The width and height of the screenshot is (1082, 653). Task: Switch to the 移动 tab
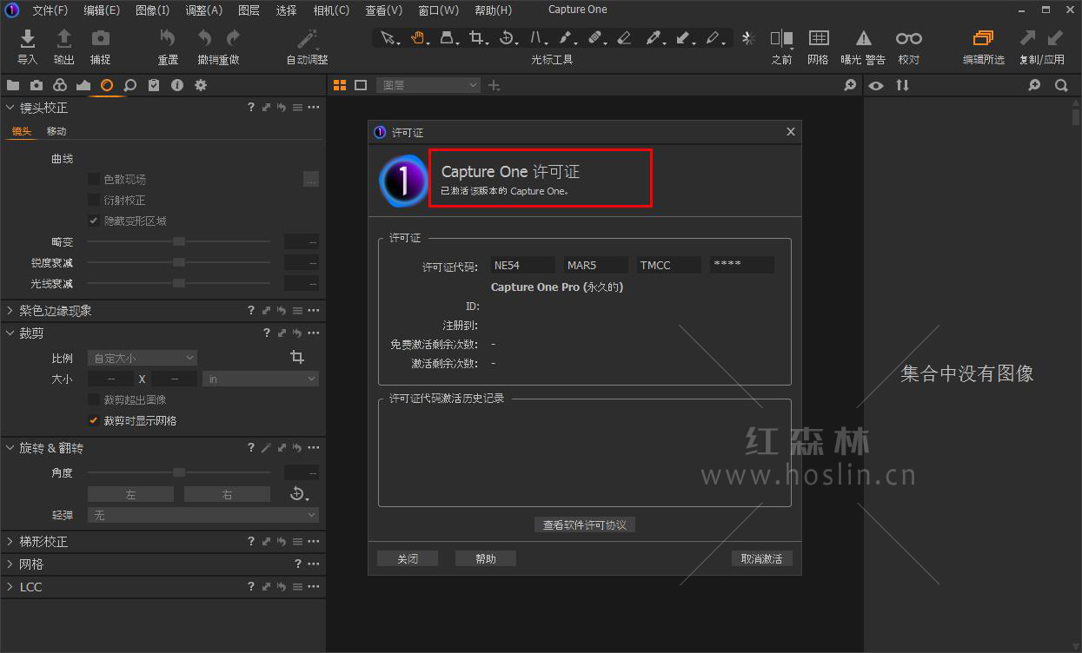[x=56, y=131]
